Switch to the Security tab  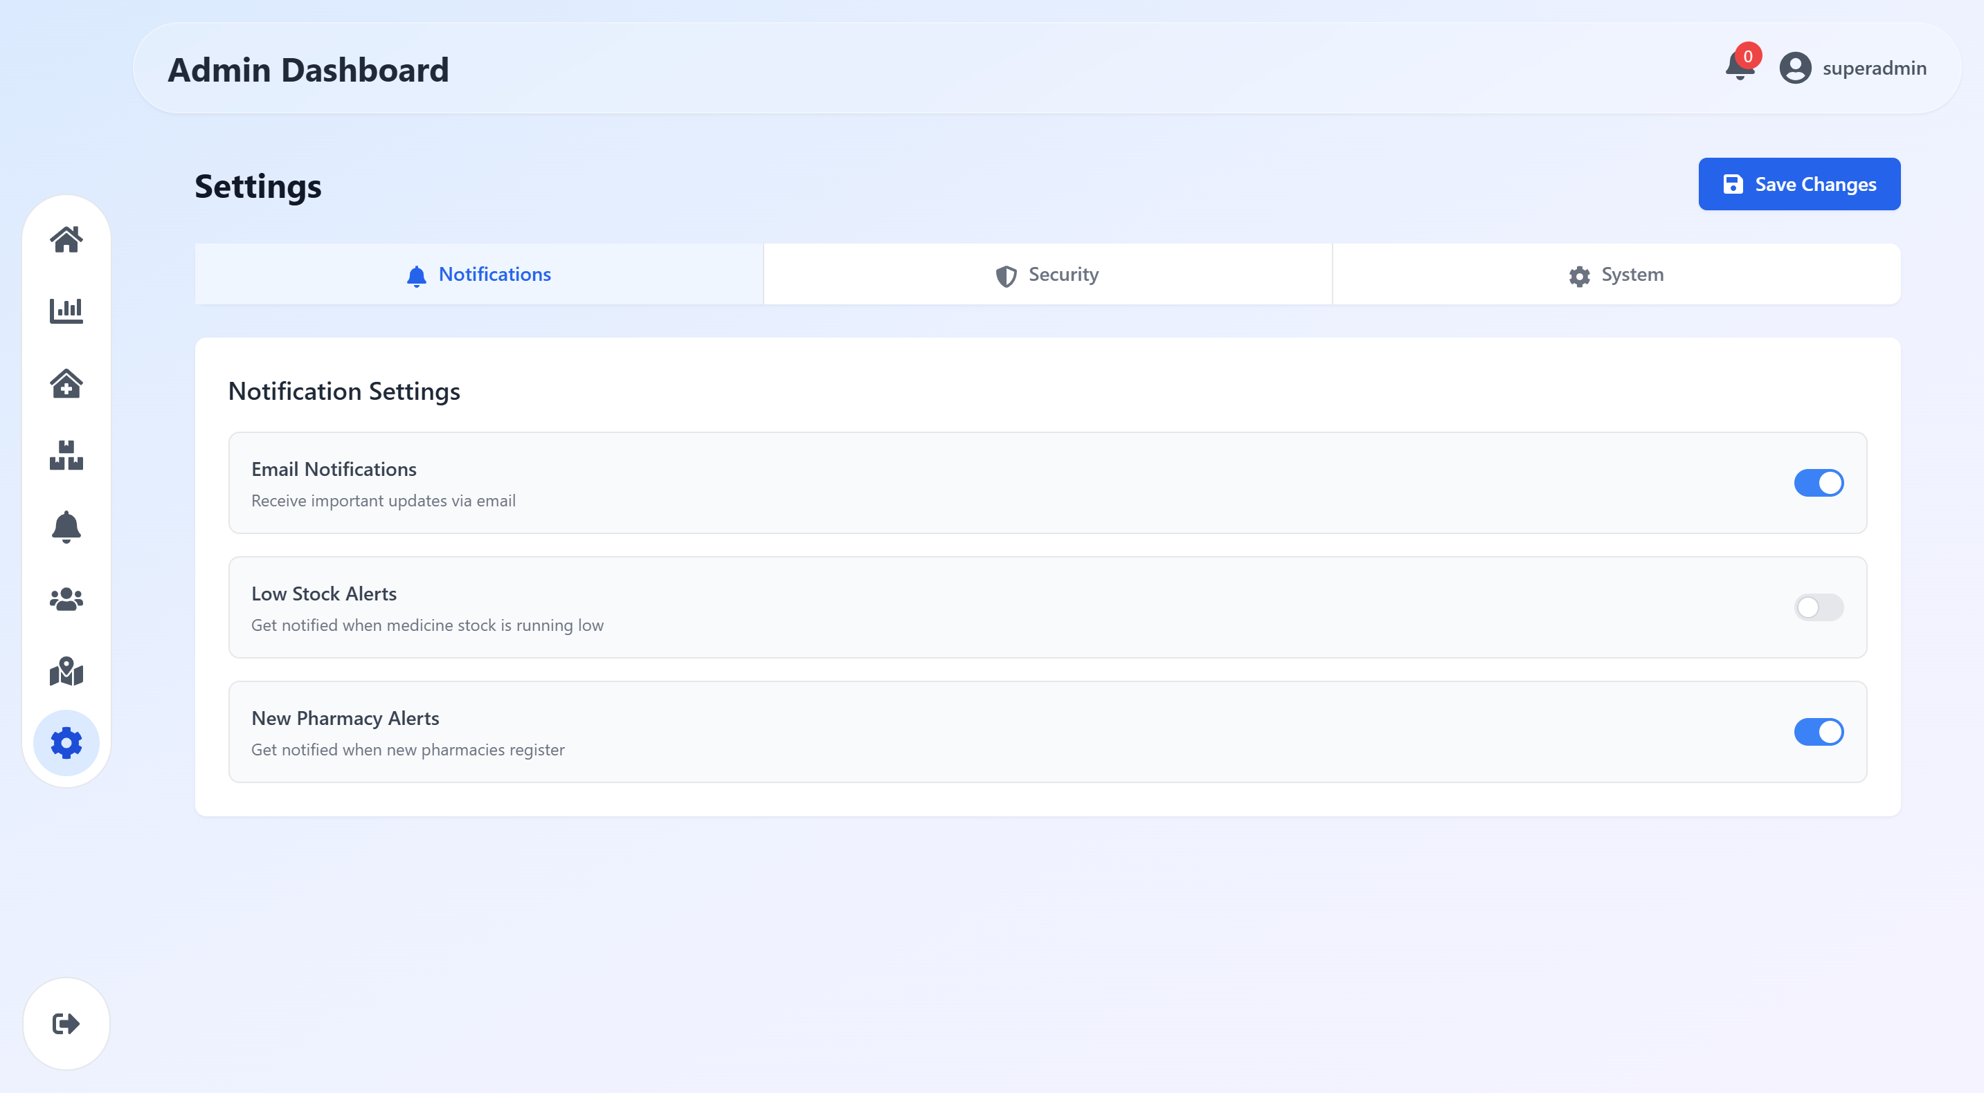tap(1047, 275)
